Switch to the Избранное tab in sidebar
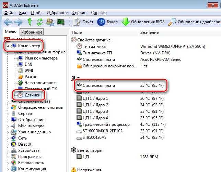 32,32
